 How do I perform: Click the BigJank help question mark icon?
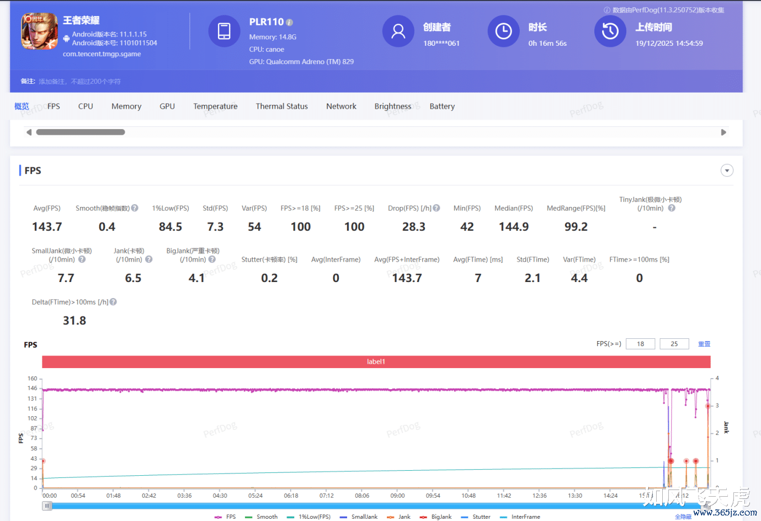coord(212,259)
